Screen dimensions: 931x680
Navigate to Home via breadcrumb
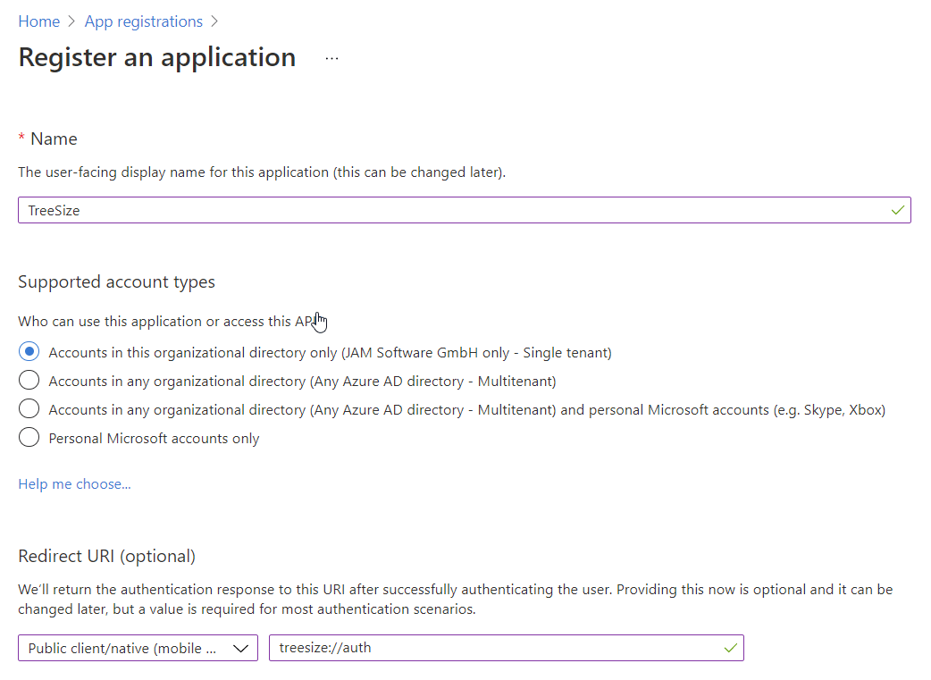38,21
